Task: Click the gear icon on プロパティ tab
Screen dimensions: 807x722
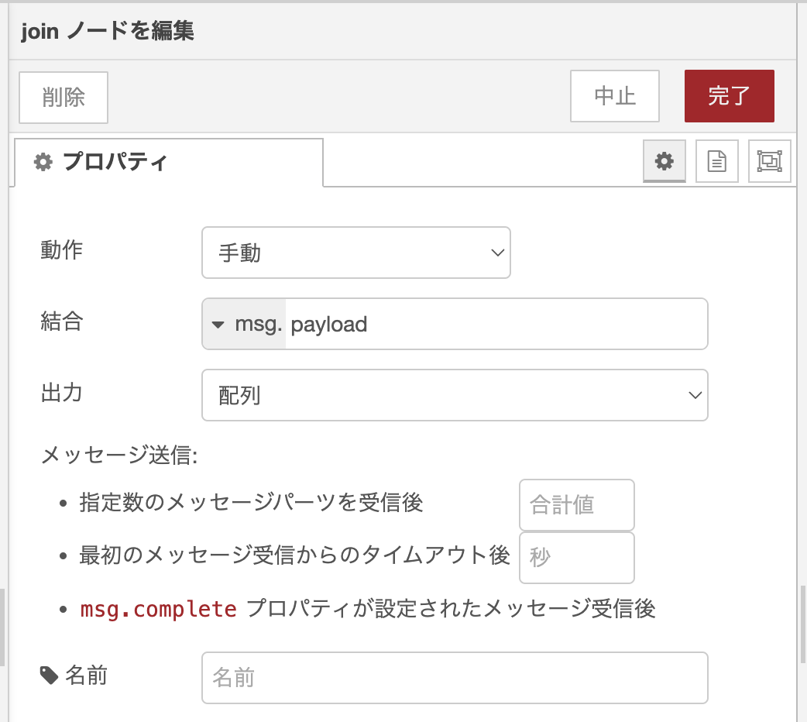Action: click(x=43, y=162)
